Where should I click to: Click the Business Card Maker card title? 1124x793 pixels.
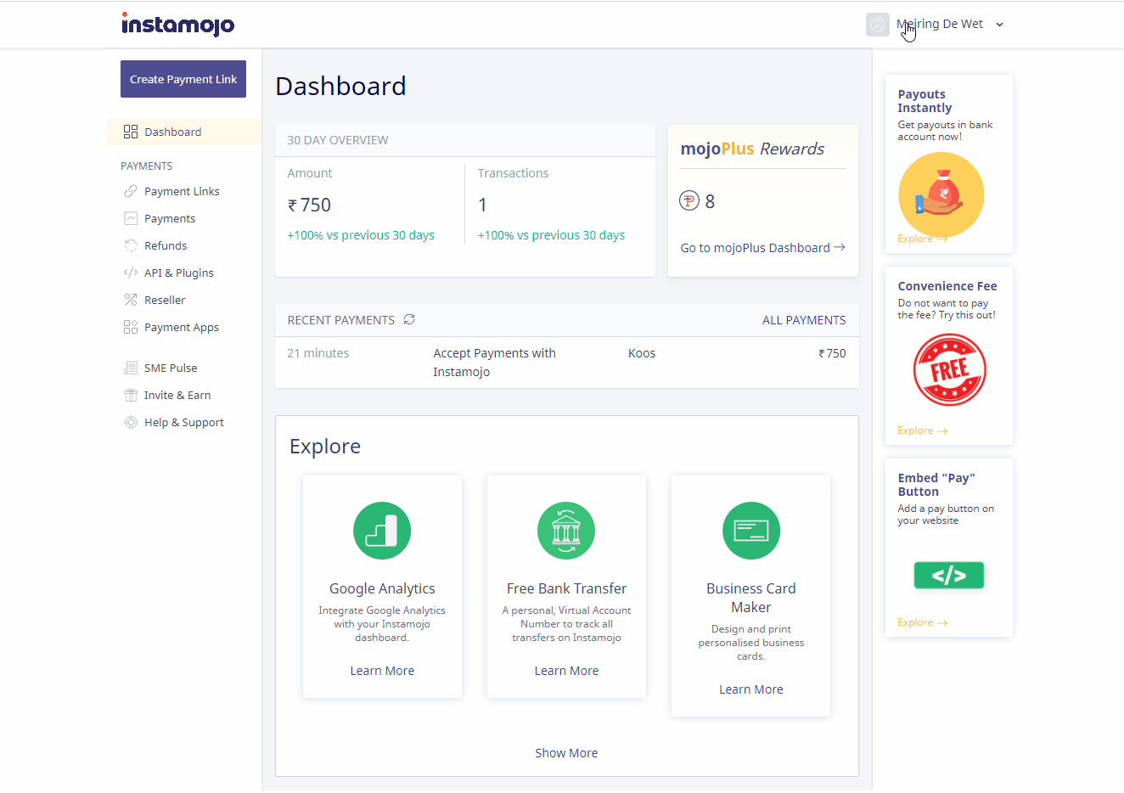(x=751, y=598)
